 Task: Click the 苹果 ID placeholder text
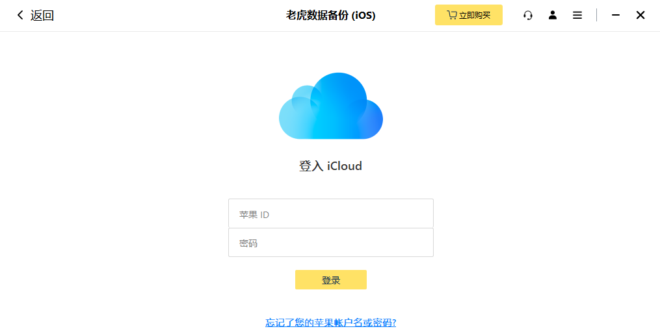click(x=254, y=215)
